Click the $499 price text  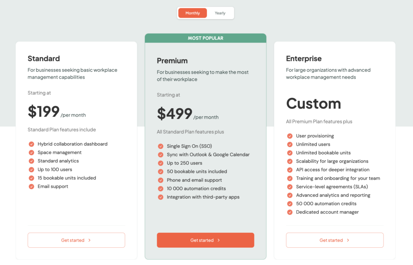tap(174, 113)
